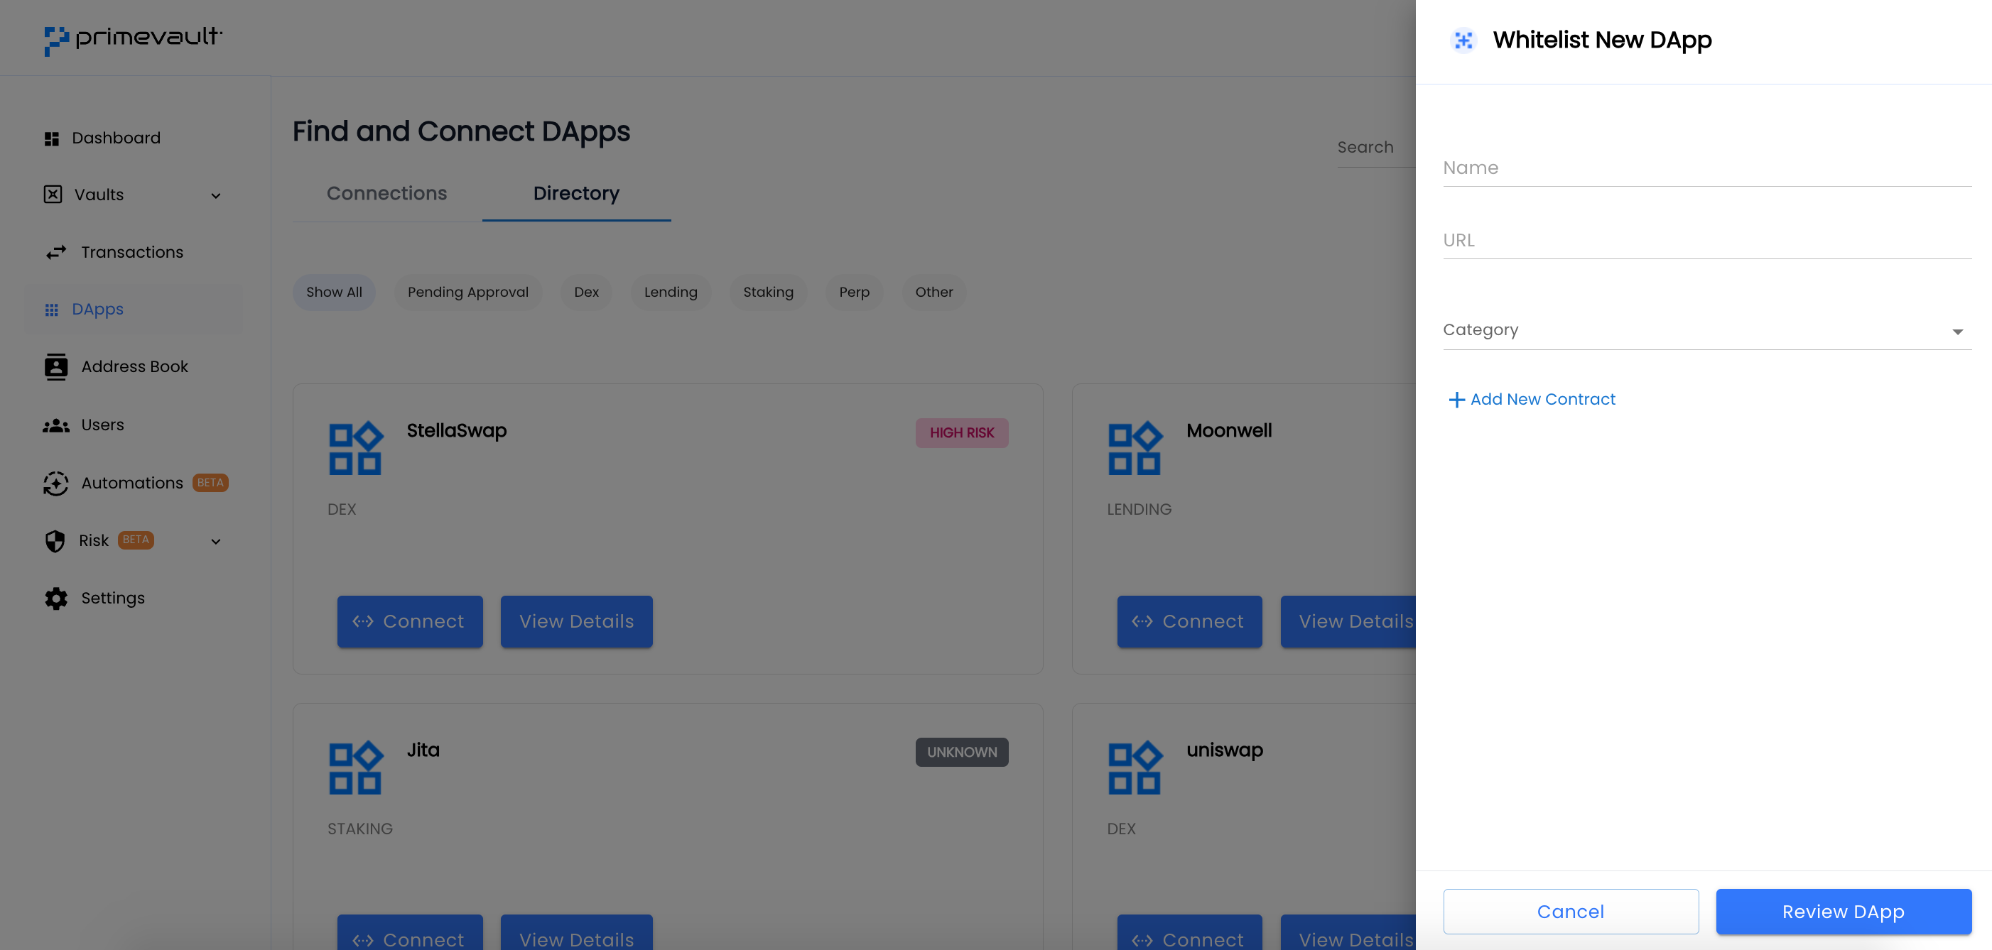Click the Dashboard icon in sidebar
1992x950 pixels.
click(x=52, y=138)
